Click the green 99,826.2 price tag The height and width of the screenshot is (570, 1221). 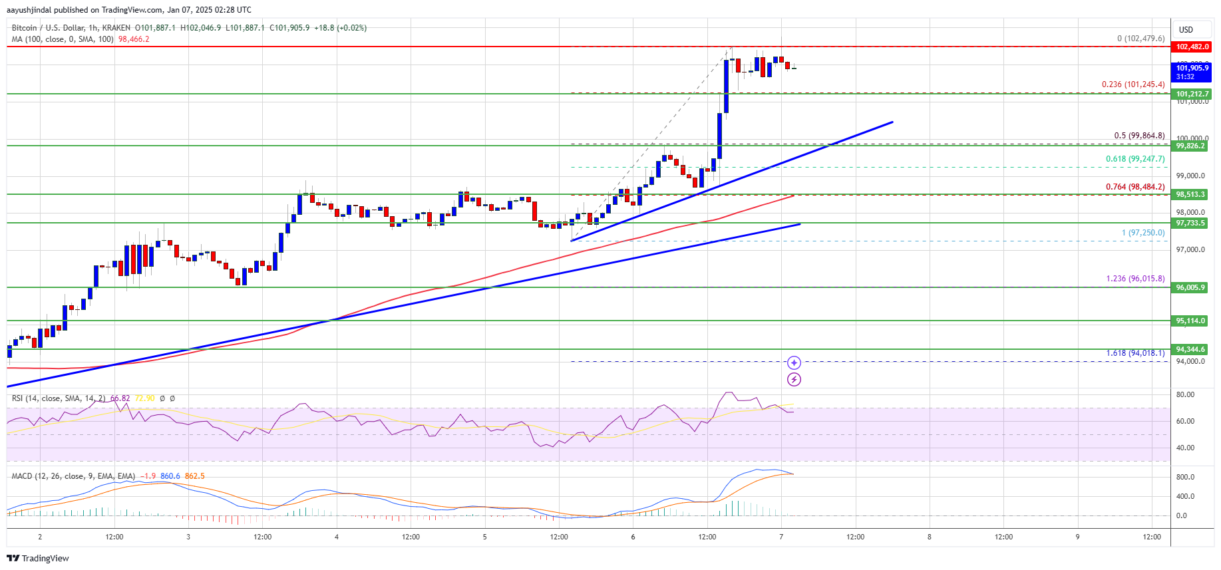(1190, 146)
